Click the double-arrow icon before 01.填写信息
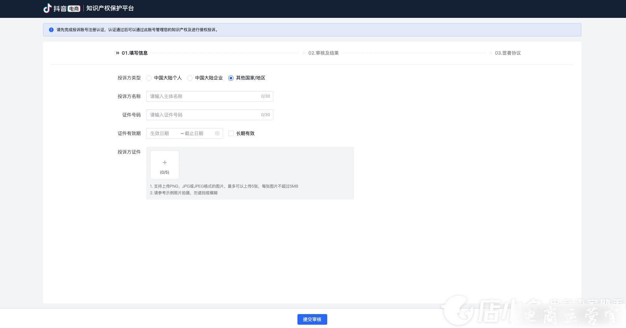 [117, 53]
